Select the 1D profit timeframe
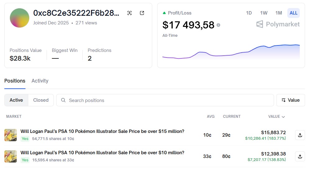Screen dimensions: 310x170 click(249, 13)
